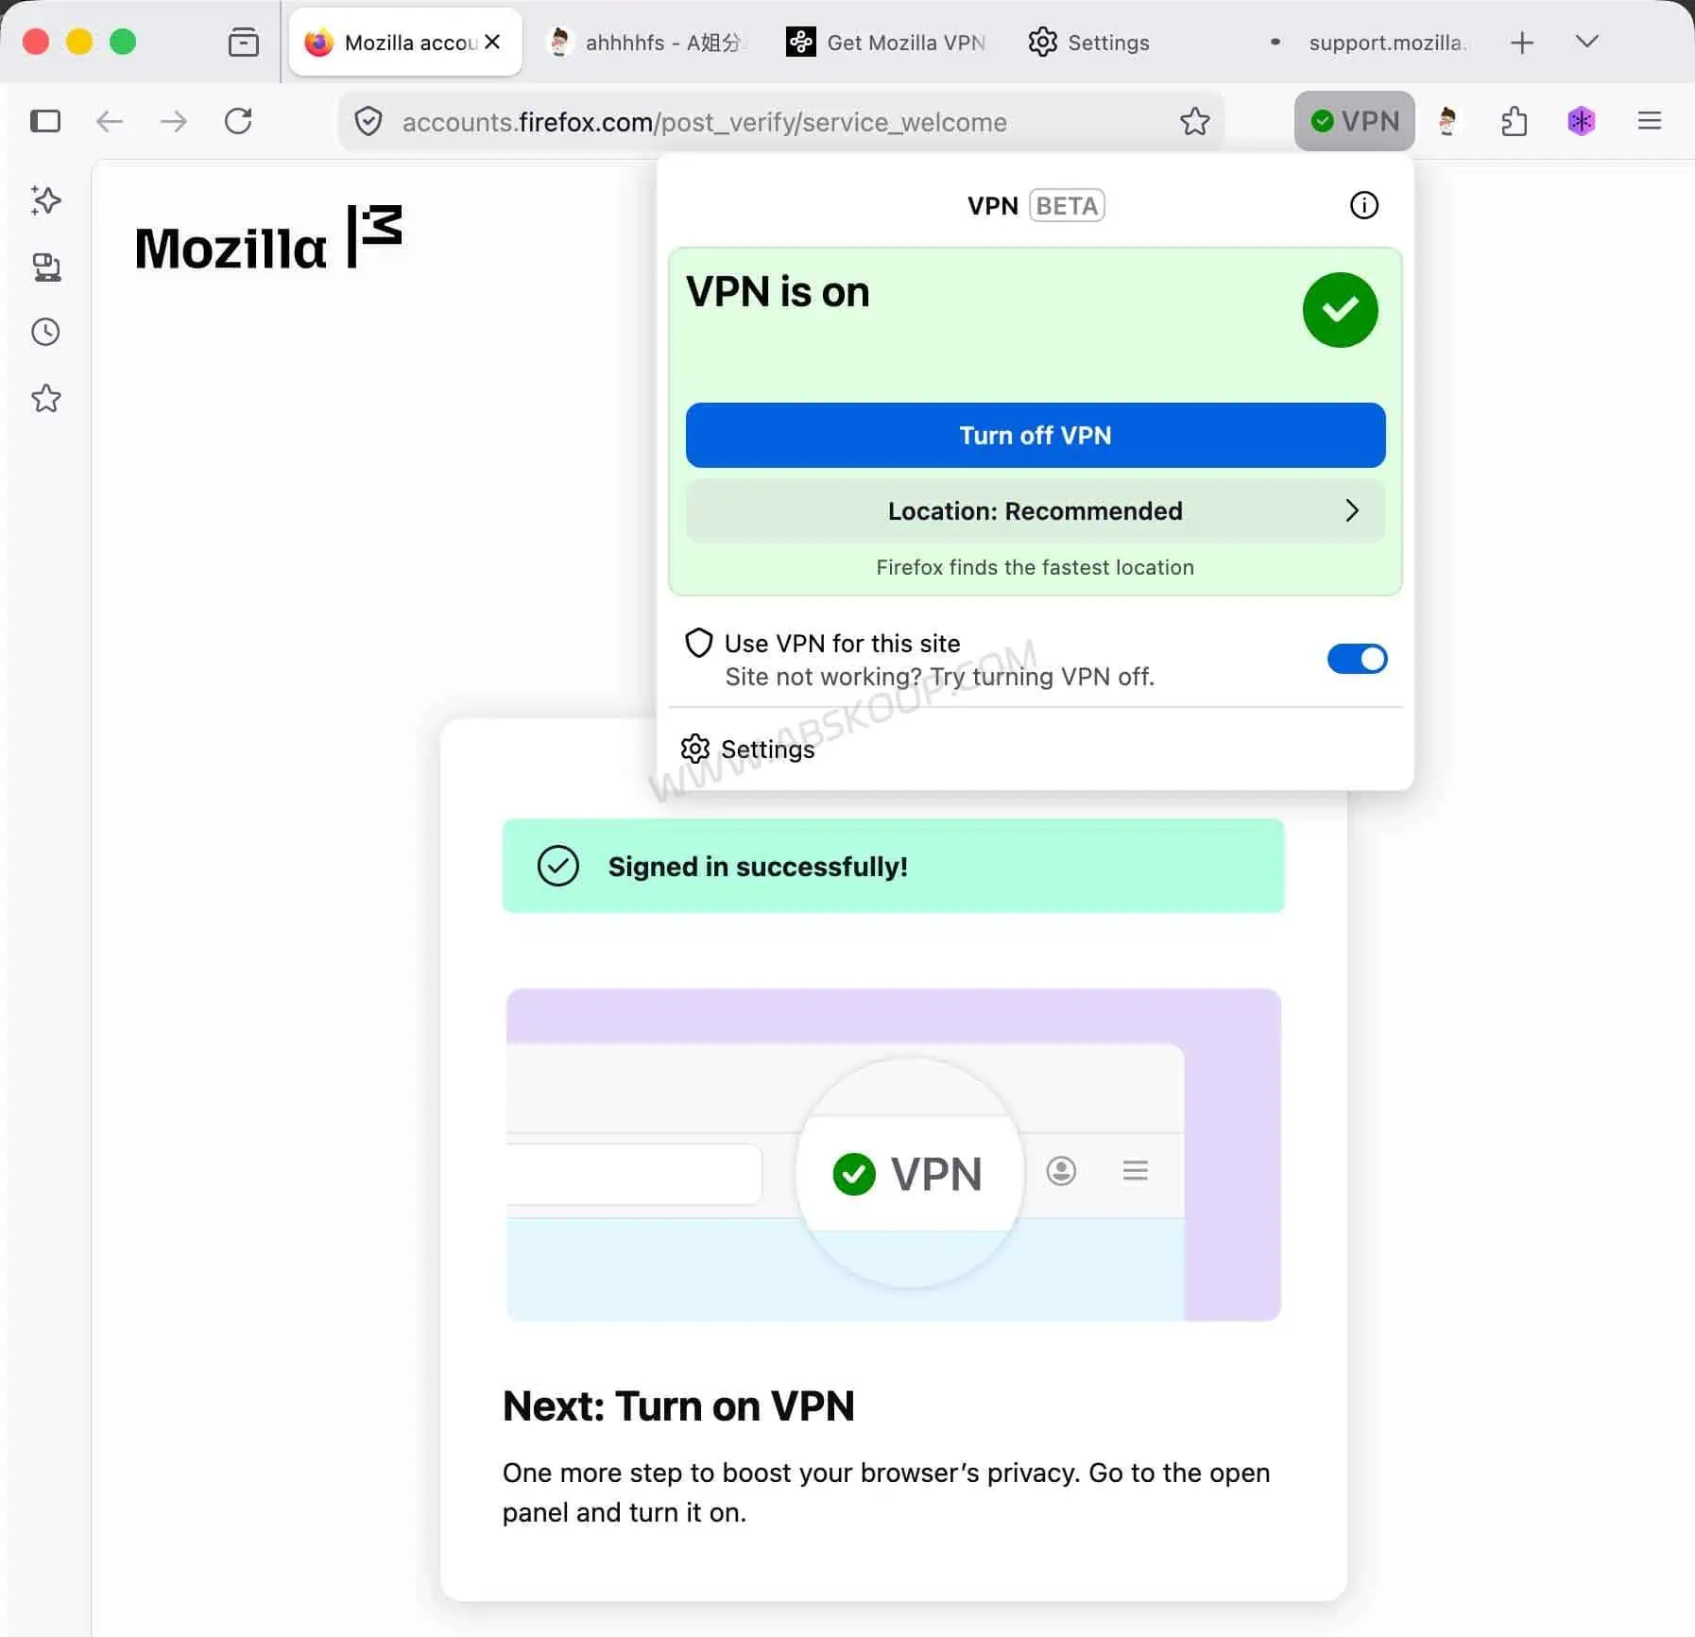The height and width of the screenshot is (1637, 1695).
Task: Reload the current page
Action: (238, 121)
